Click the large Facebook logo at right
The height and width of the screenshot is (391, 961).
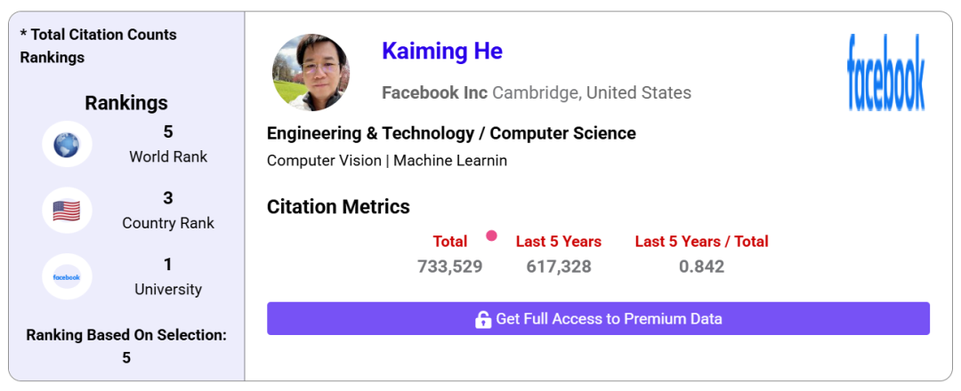pyautogui.click(x=886, y=73)
